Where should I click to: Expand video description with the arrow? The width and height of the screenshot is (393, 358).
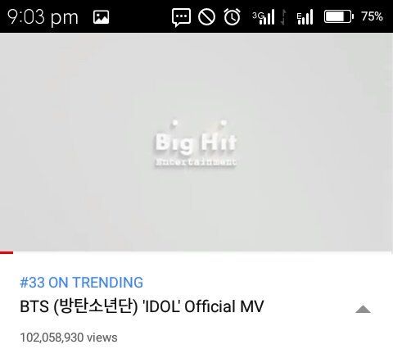[x=363, y=310]
